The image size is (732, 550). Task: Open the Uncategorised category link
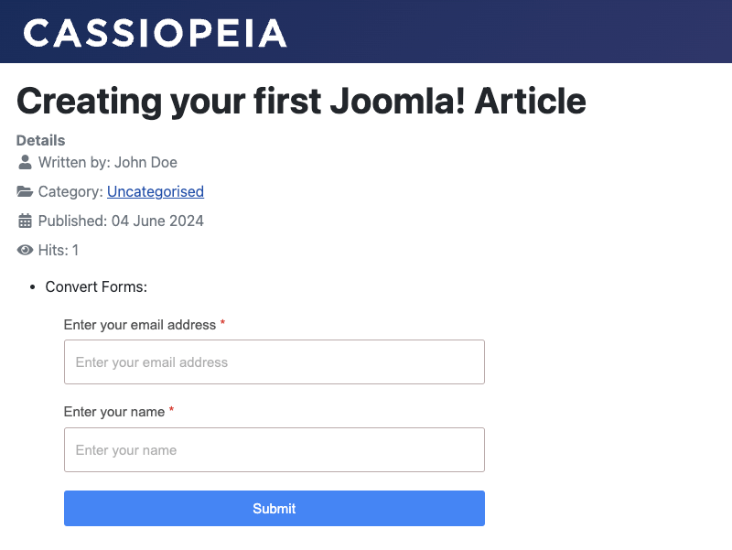coord(156,191)
